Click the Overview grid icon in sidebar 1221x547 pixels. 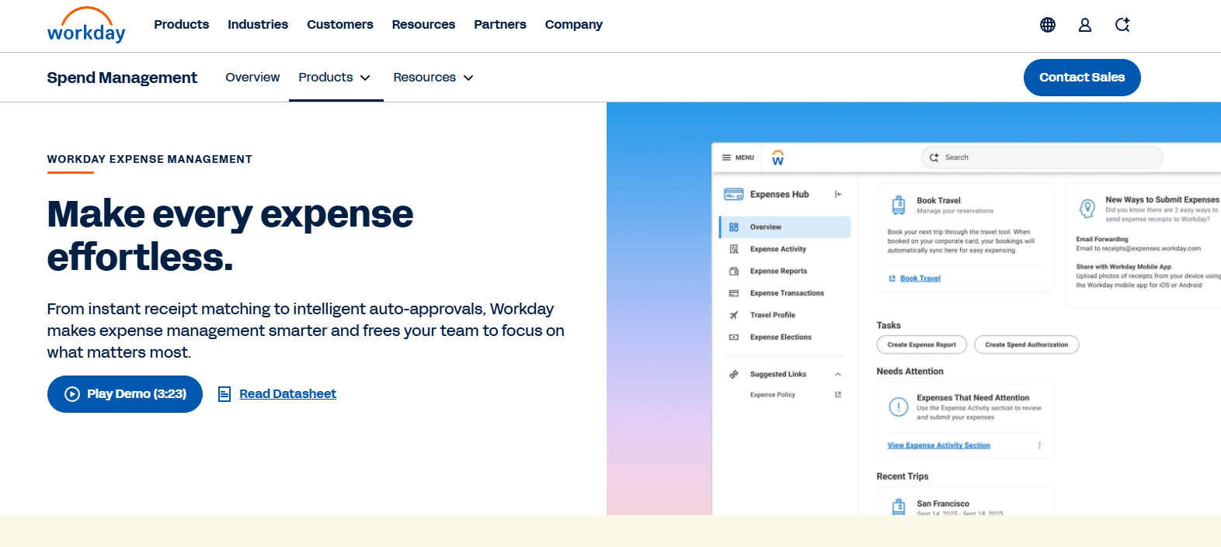point(734,227)
